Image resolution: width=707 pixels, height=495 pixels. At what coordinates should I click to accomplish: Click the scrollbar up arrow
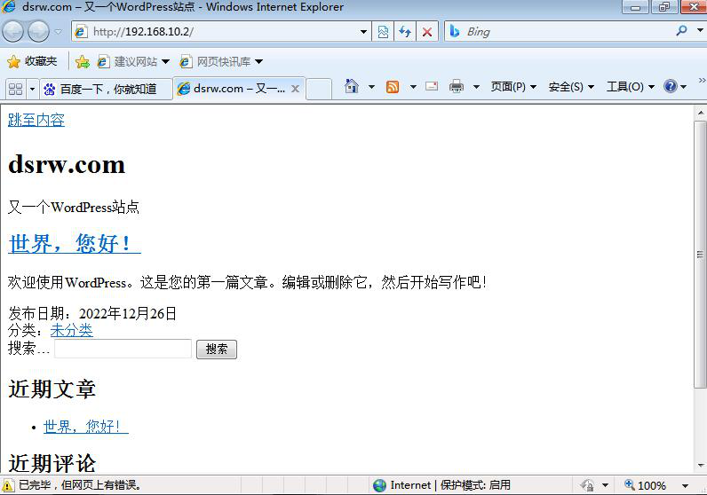[x=700, y=112]
